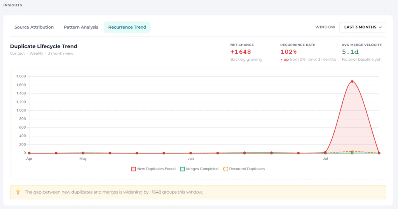This screenshot has width=398, height=209.
Task: Click the 'No prior baseline yet' caption
Action: point(361,59)
